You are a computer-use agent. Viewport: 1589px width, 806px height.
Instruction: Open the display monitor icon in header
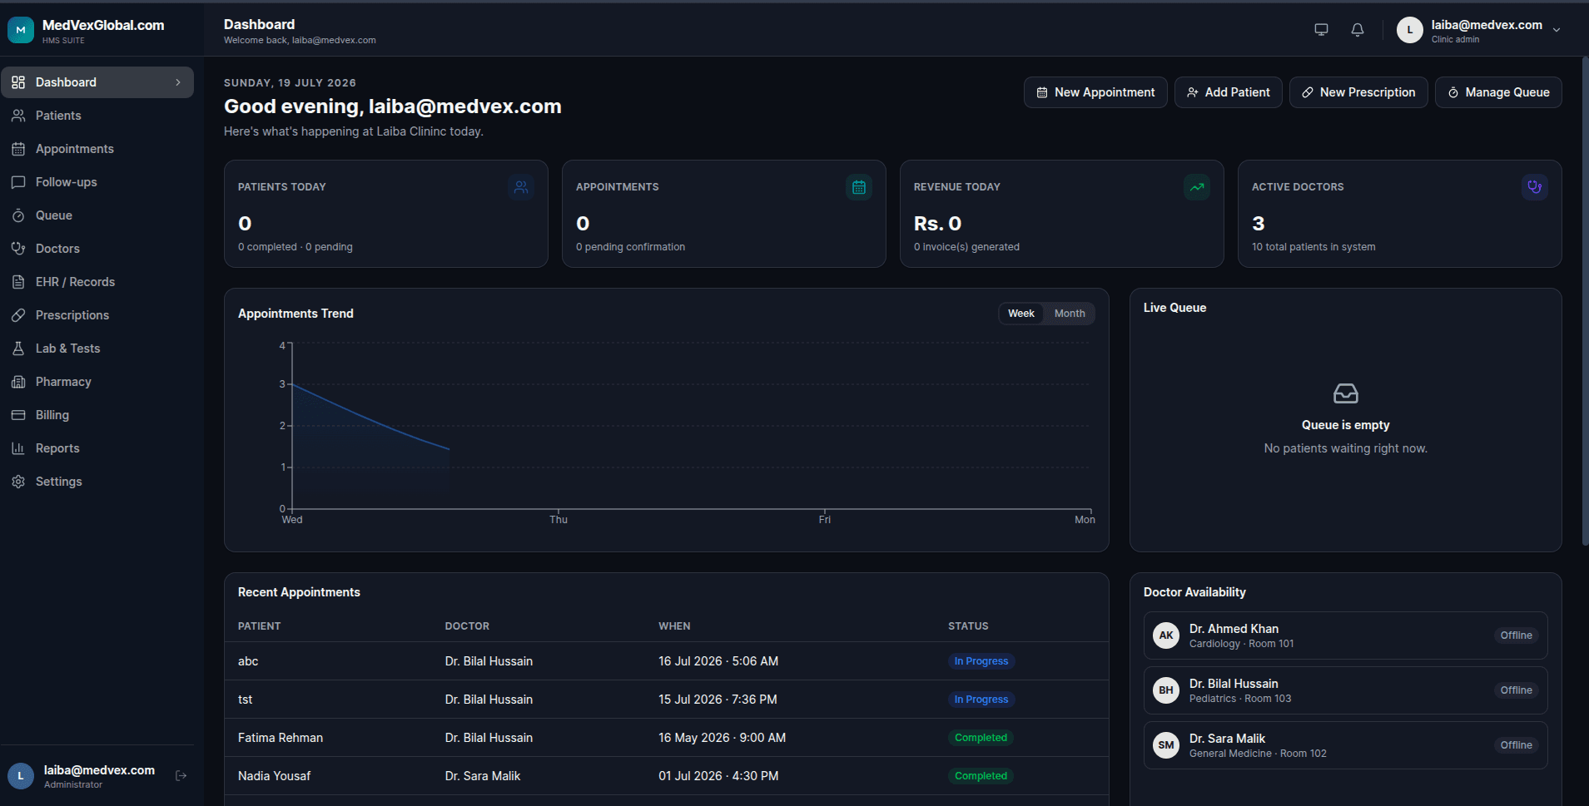1321,30
